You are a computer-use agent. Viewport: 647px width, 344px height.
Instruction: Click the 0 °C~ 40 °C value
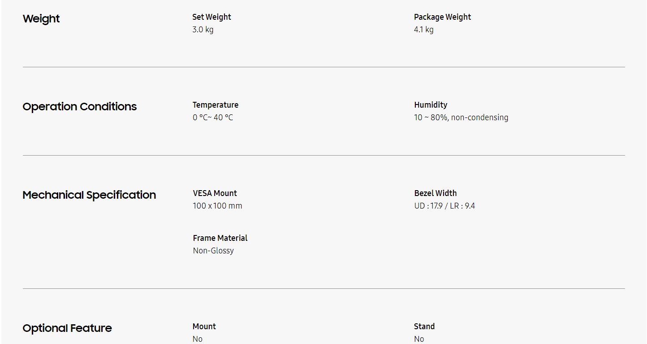[213, 118]
